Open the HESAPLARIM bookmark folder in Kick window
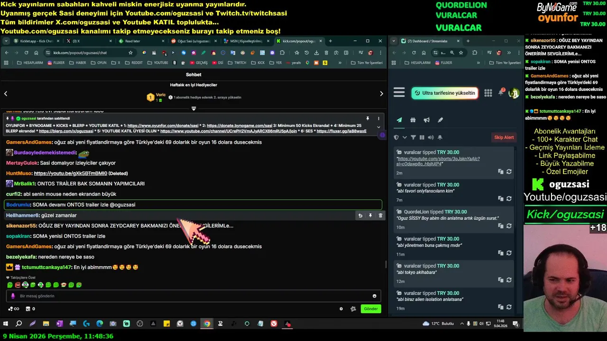The image size is (607, 341). click(31, 63)
